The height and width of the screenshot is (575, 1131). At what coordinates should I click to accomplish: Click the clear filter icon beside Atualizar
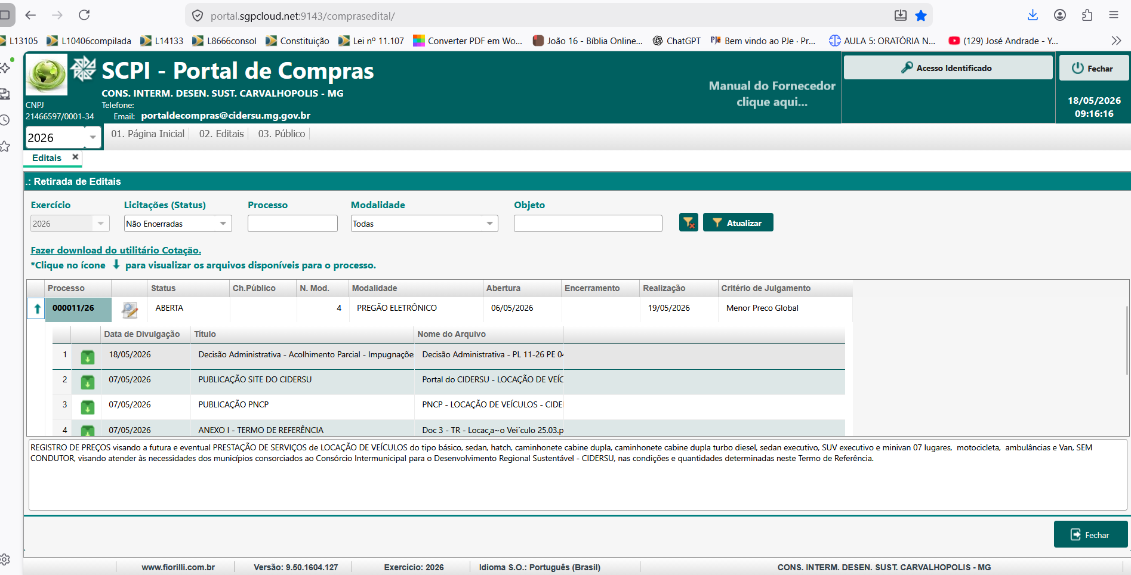(x=689, y=222)
